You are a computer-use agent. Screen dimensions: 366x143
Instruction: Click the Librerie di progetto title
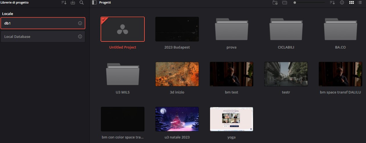click(15, 3)
